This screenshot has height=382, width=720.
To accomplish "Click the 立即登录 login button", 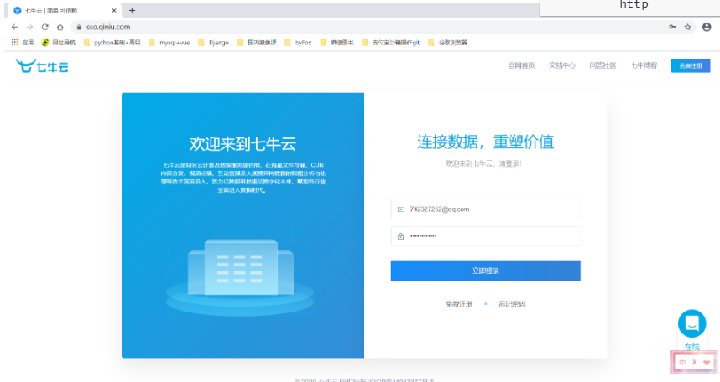I will (x=486, y=271).
